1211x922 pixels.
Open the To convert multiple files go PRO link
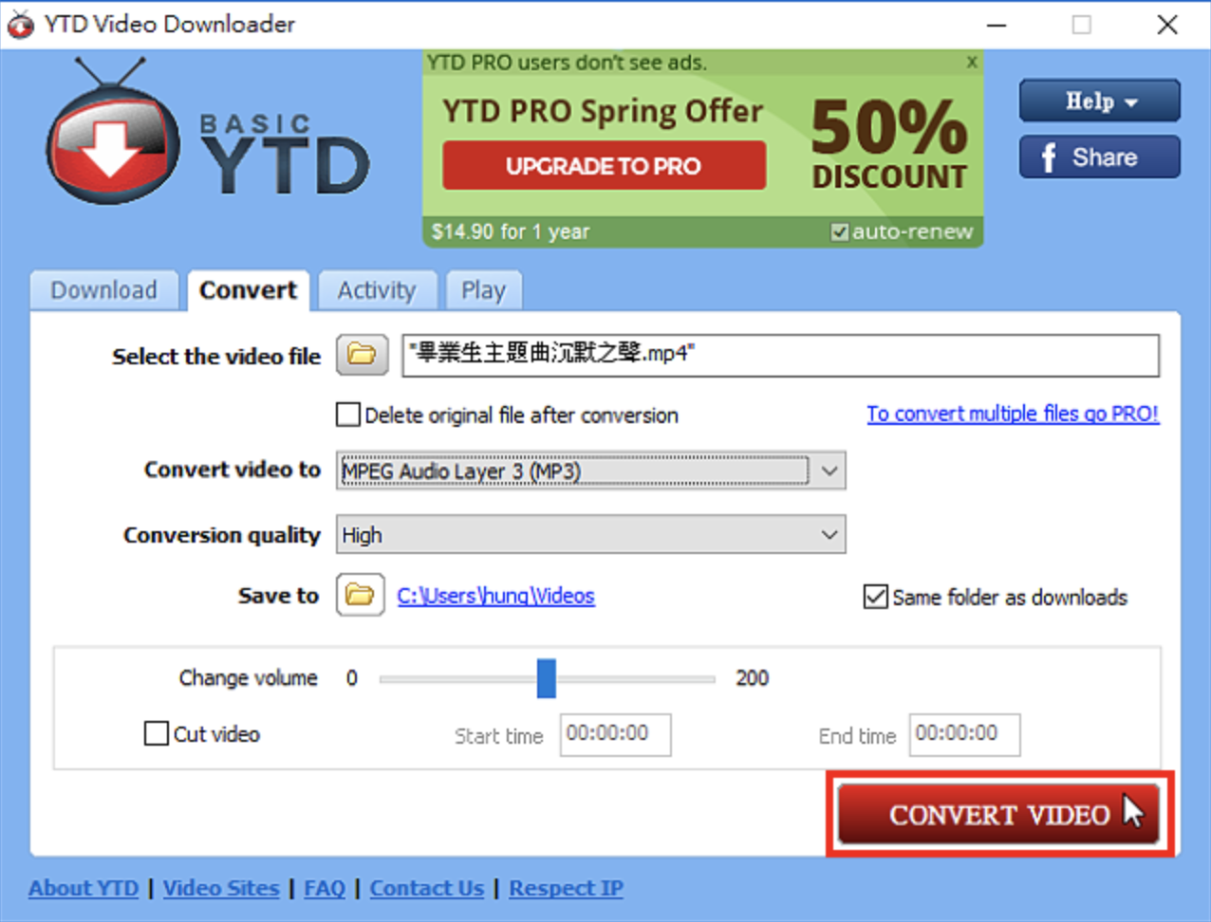[1013, 414]
